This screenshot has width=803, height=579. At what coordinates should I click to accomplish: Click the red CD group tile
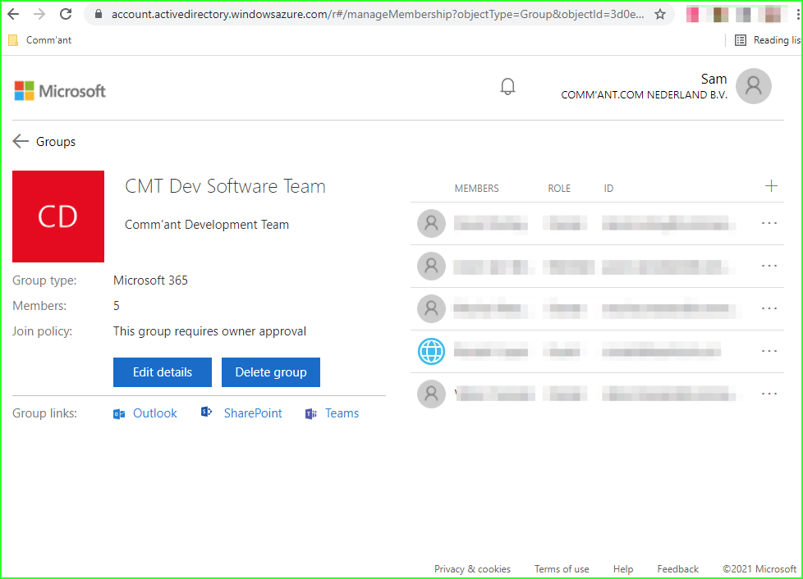click(x=58, y=217)
